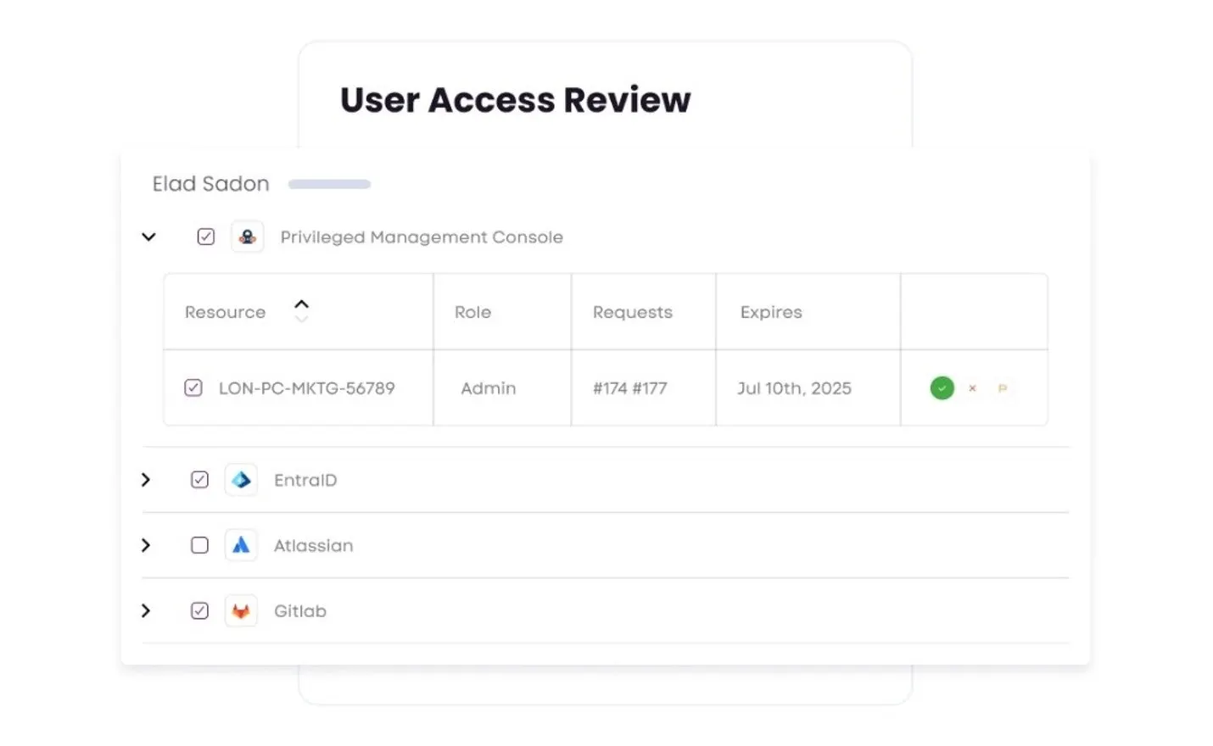Image resolution: width=1213 pixels, height=746 pixels.
Task: Click the LON-PC-MKTG-56789 resource name
Action: pos(307,388)
